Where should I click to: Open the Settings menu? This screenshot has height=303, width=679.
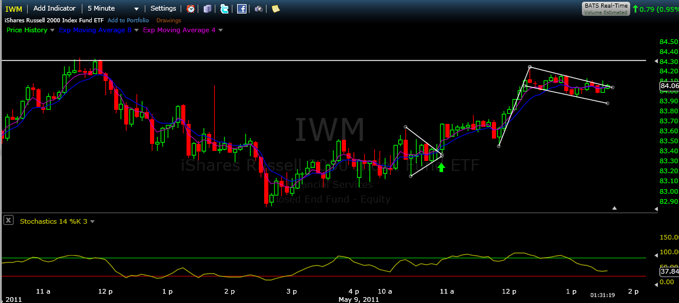163,9
